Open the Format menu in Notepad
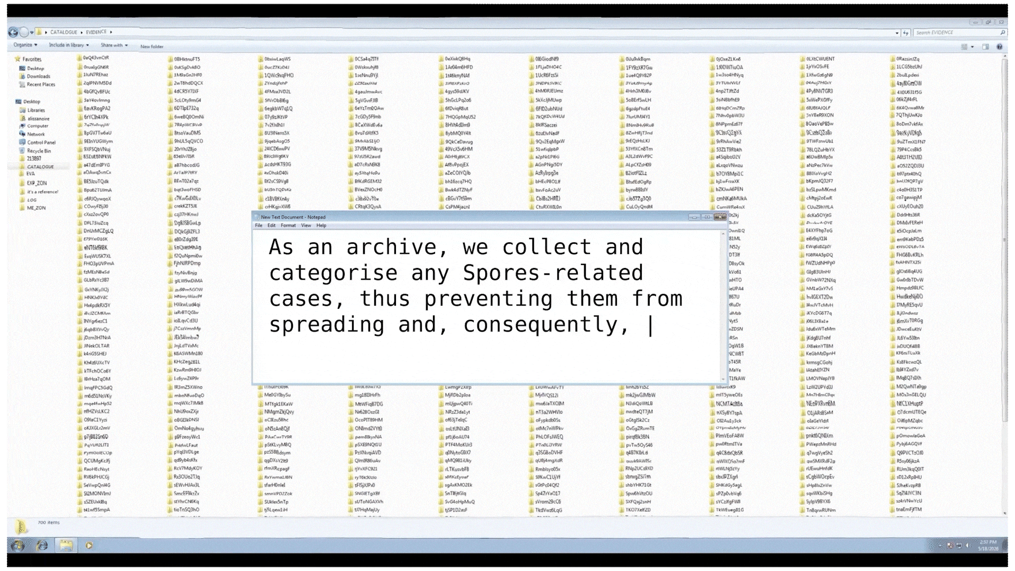Viewport: 1015px width, 571px height. (288, 225)
